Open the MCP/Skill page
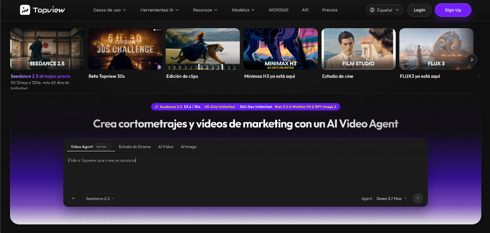This screenshot has height=233, width=490. click(x=278, y=10)
